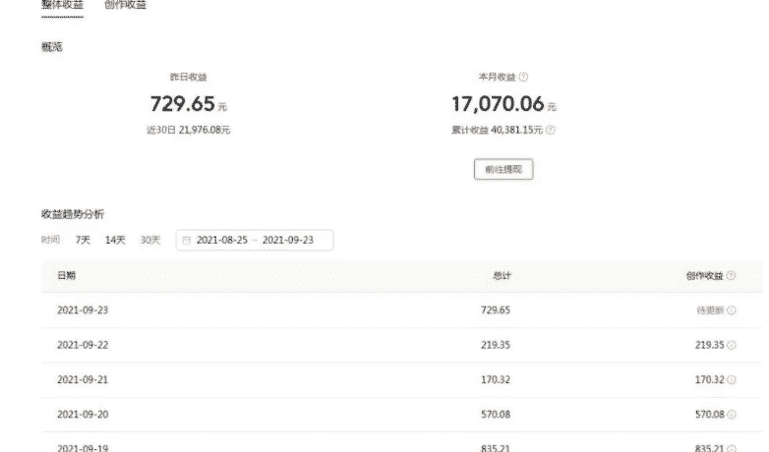This screenshot has height=452, width=769.
Task: Click info icon next to 170.32 creation income
Action: [732, 380]
